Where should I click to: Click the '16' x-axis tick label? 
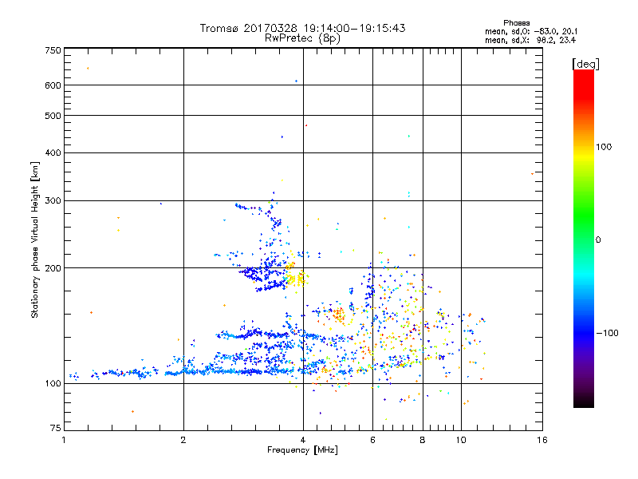[x=542, y=440]
